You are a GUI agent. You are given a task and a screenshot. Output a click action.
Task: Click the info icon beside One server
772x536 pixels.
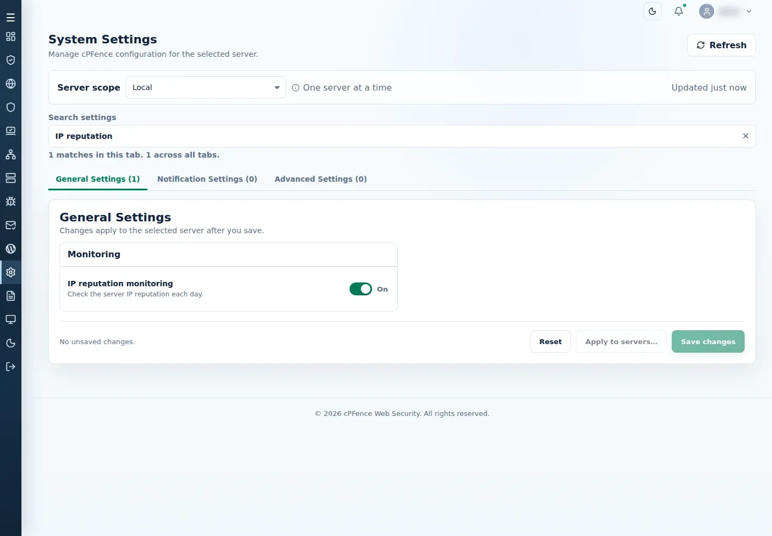coord(295,88)
